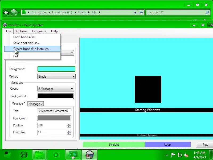Increase Font Size with up arrow
The height and width of the screenshot is (160, 213).
pyautogui.click(x=69, y=131)
